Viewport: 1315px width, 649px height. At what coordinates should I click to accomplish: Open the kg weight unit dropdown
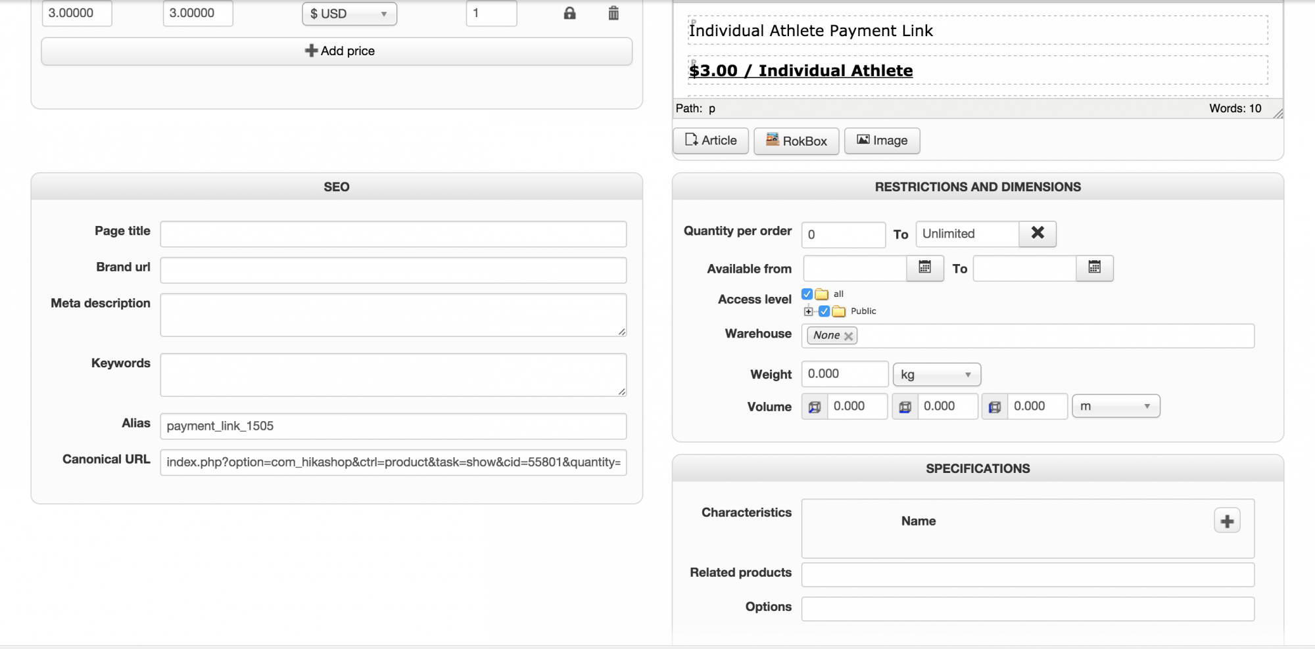[x=937, y=374]
